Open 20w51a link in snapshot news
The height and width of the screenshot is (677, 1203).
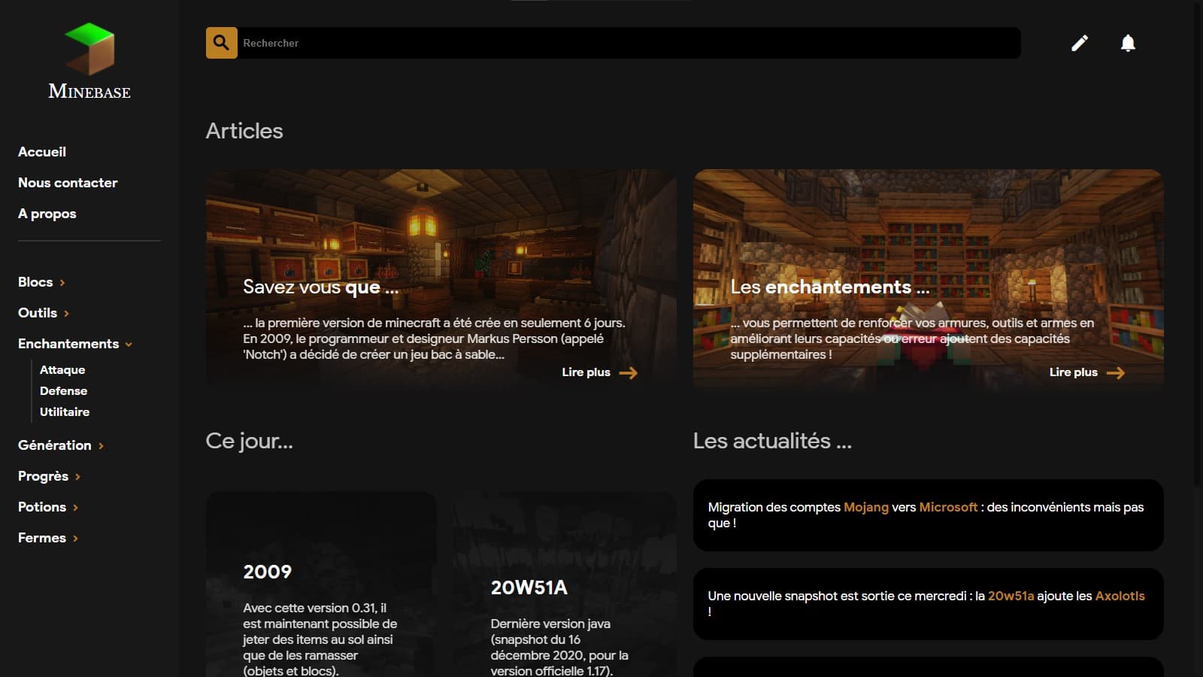coord(1011,596)
